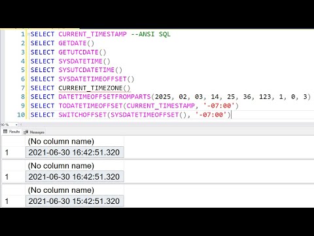Screen dimensions: 314x236
Task: Click line number 10 in the gutter
Action: pyautogui.click(x=21, y=115)
